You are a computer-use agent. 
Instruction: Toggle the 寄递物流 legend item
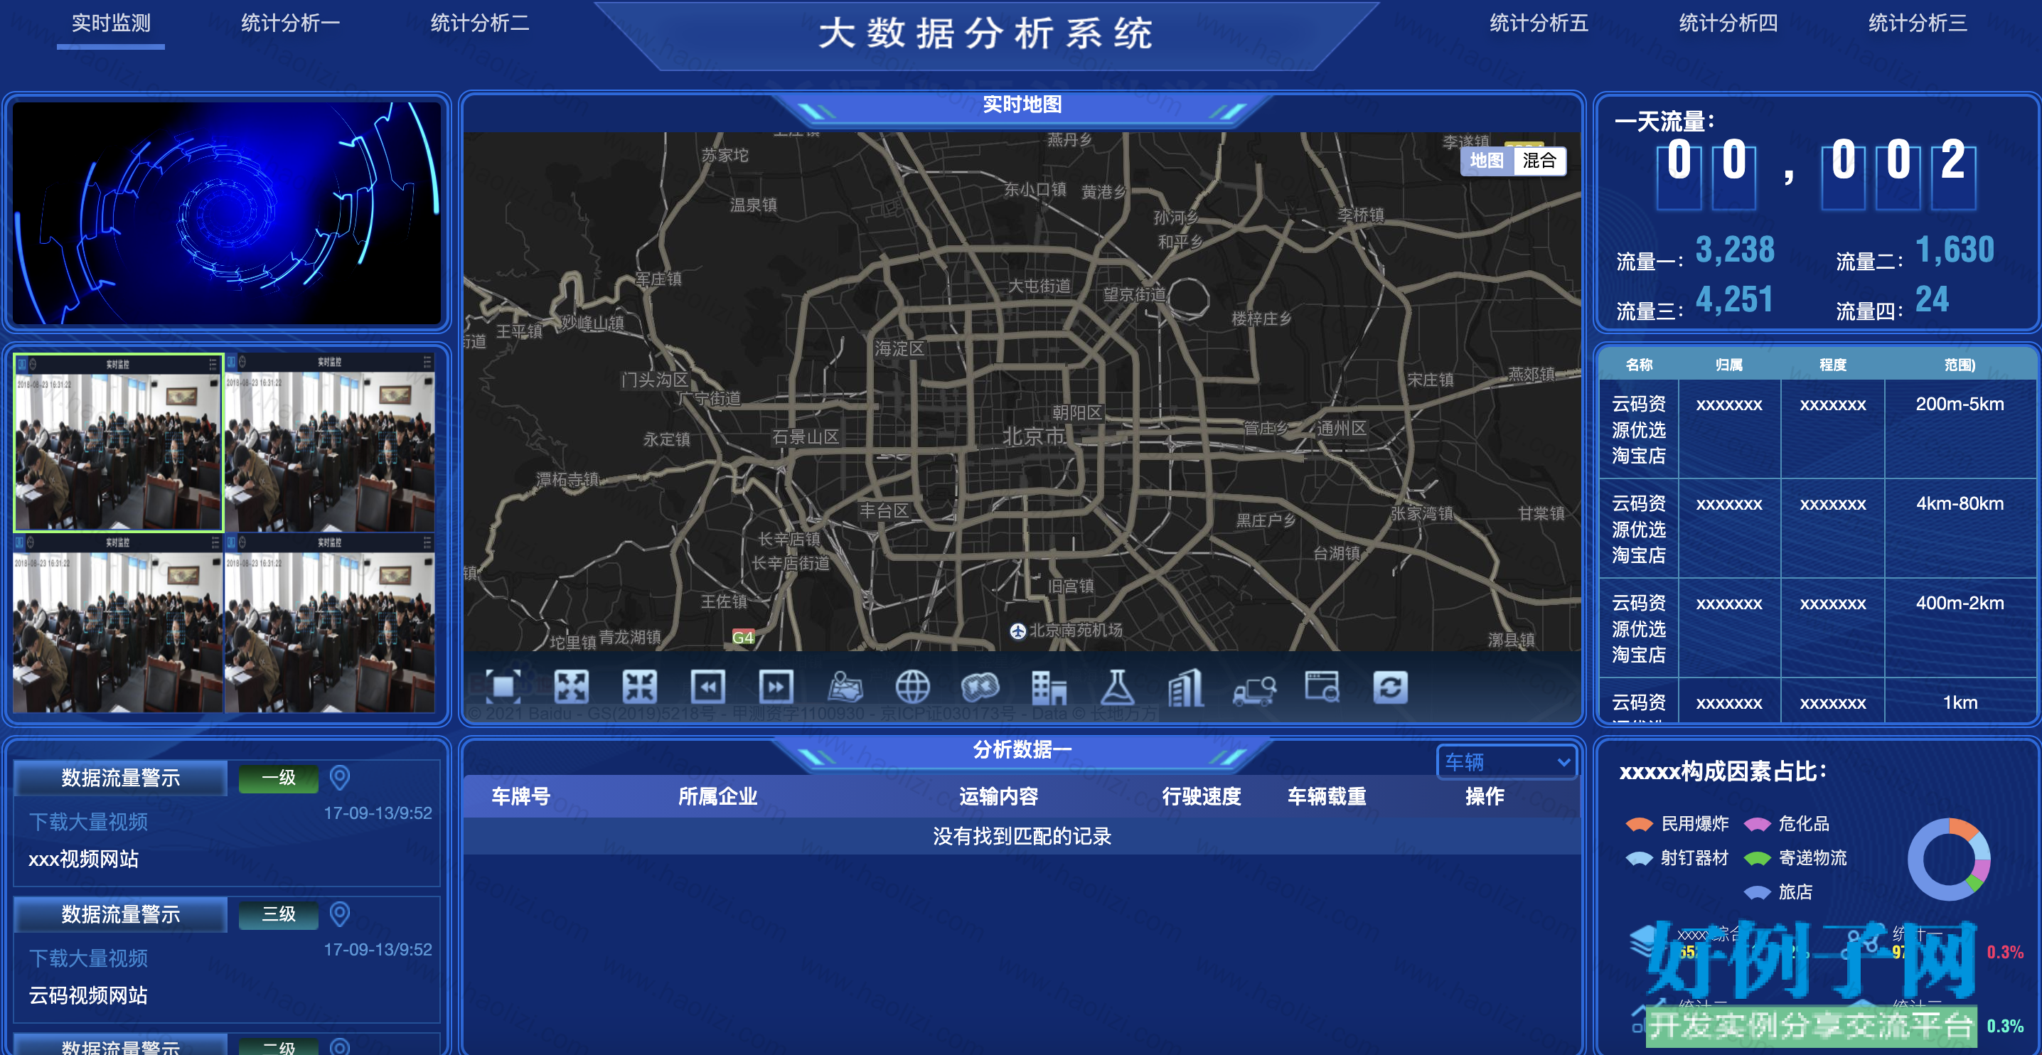[x=1795, y=857]
